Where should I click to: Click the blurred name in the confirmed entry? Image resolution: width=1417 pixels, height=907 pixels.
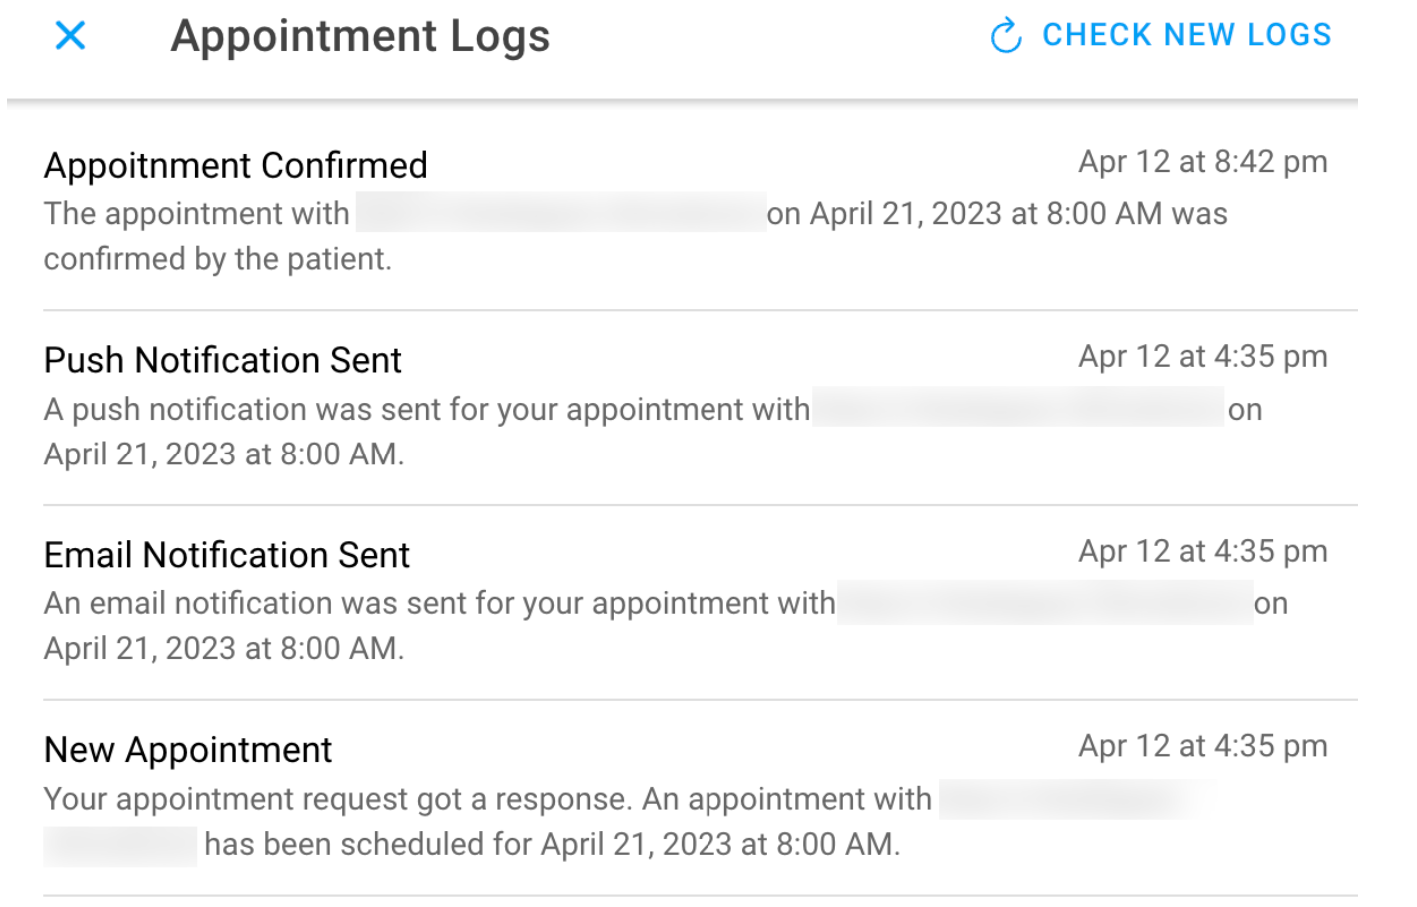coord(561,213)
